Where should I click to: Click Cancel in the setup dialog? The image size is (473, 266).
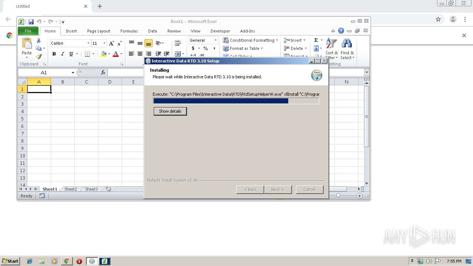click(x=309, y=190)
